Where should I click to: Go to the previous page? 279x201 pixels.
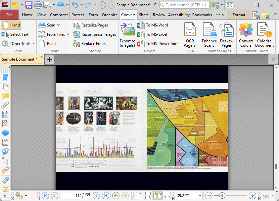[x=55, y=196]
